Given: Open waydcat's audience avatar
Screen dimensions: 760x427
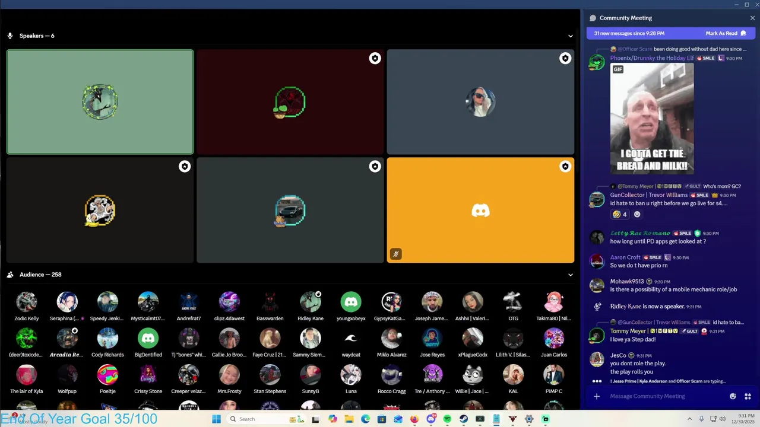Looking at the screenshot, I should pos(351,339).
